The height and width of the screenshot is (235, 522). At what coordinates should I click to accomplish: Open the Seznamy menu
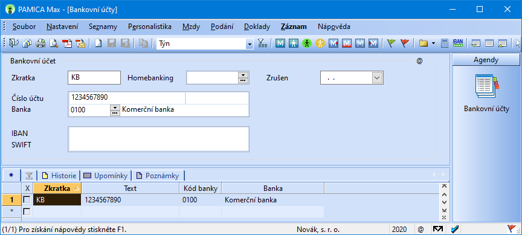point(103,27)
